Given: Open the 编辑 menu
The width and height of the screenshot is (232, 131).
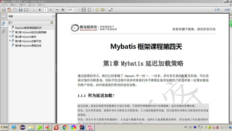Looking at the screenshot, I should pyautogui.click(x=14, y=5).
